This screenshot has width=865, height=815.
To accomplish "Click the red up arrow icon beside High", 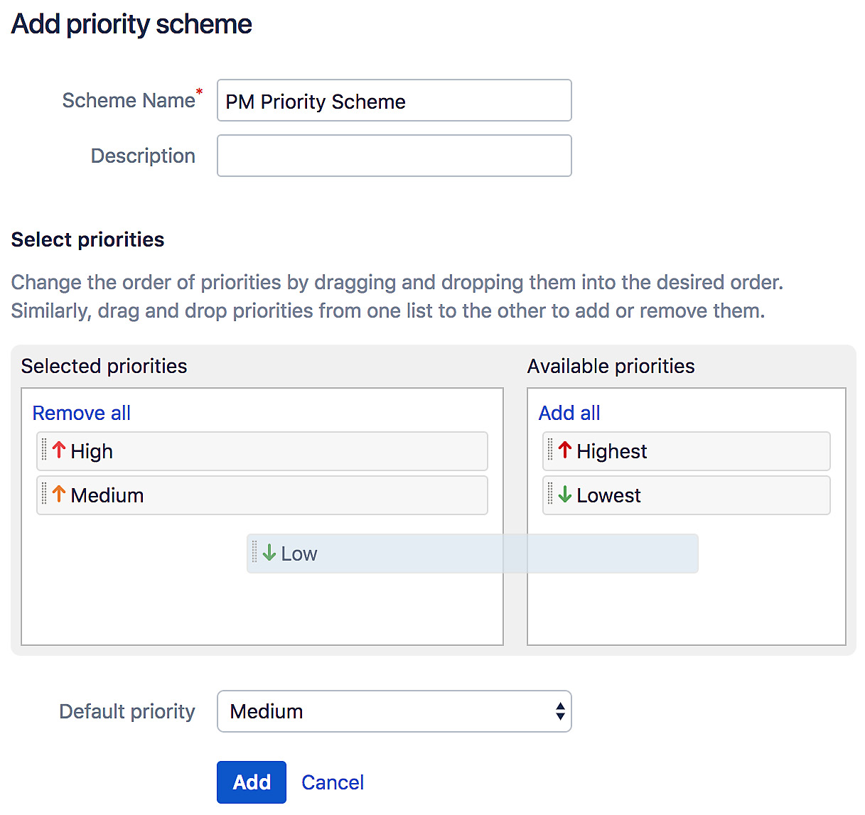I will pos(58,450).
